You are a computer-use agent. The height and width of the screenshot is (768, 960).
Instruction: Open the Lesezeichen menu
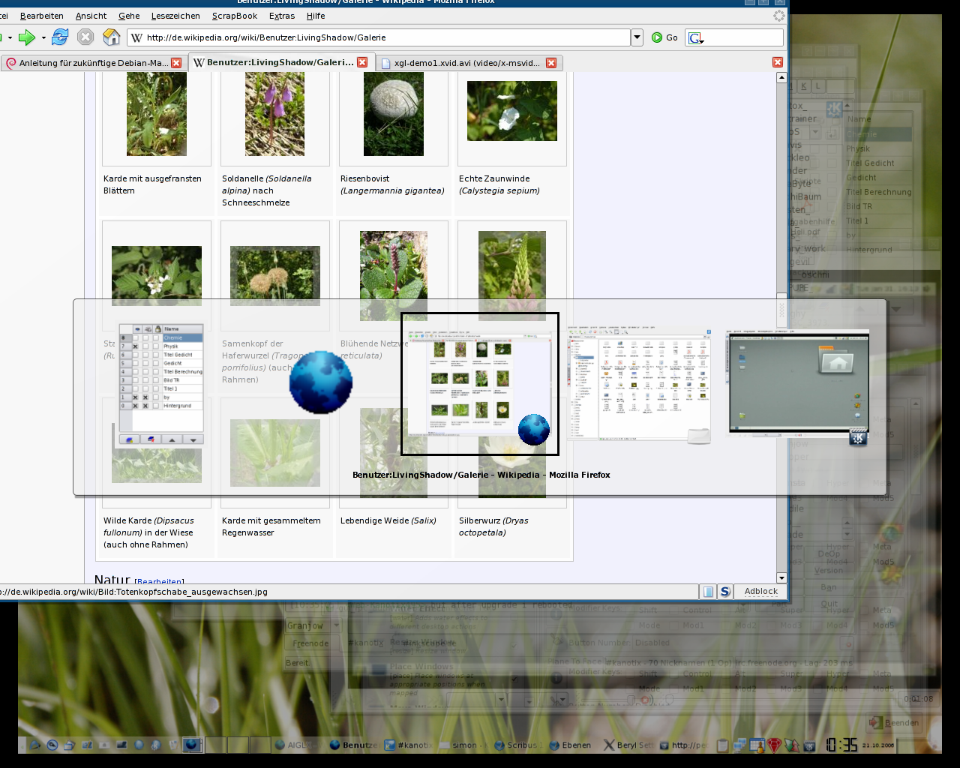(175, 16)
